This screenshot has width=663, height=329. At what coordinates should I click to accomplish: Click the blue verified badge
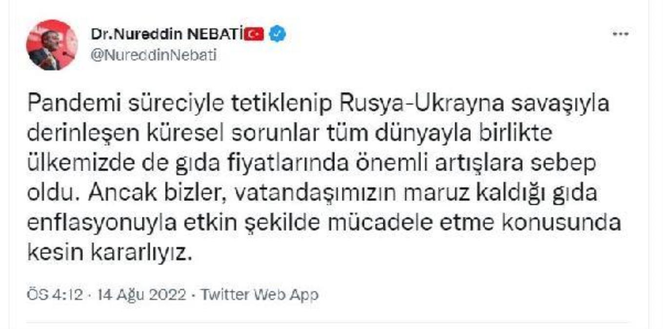tap(277, 35)
